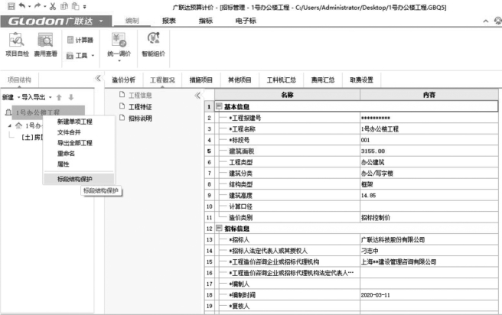This screenshot has height=315, width=502.
Task: Collapse the project structure panel
Action: 98,78
